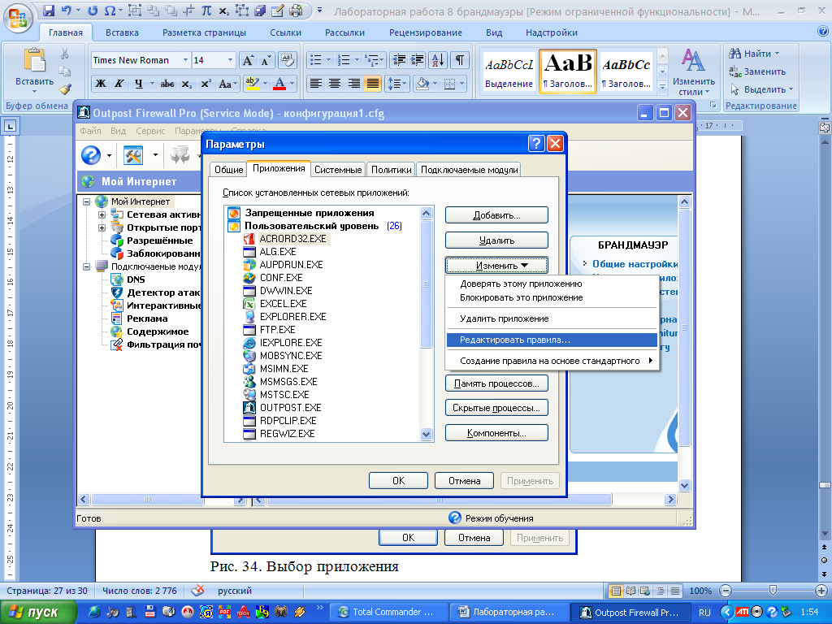Open Word help icon at ribbon right
The width and height of the screenshot is (832, 624).
point(823,32)
